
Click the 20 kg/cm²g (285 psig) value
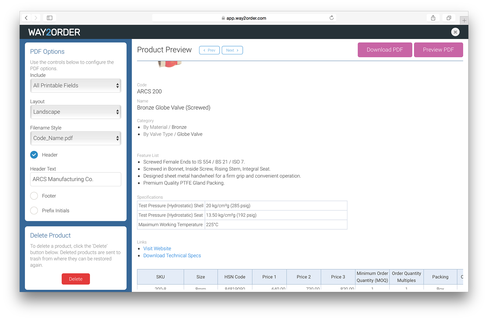tap(228, 206)
